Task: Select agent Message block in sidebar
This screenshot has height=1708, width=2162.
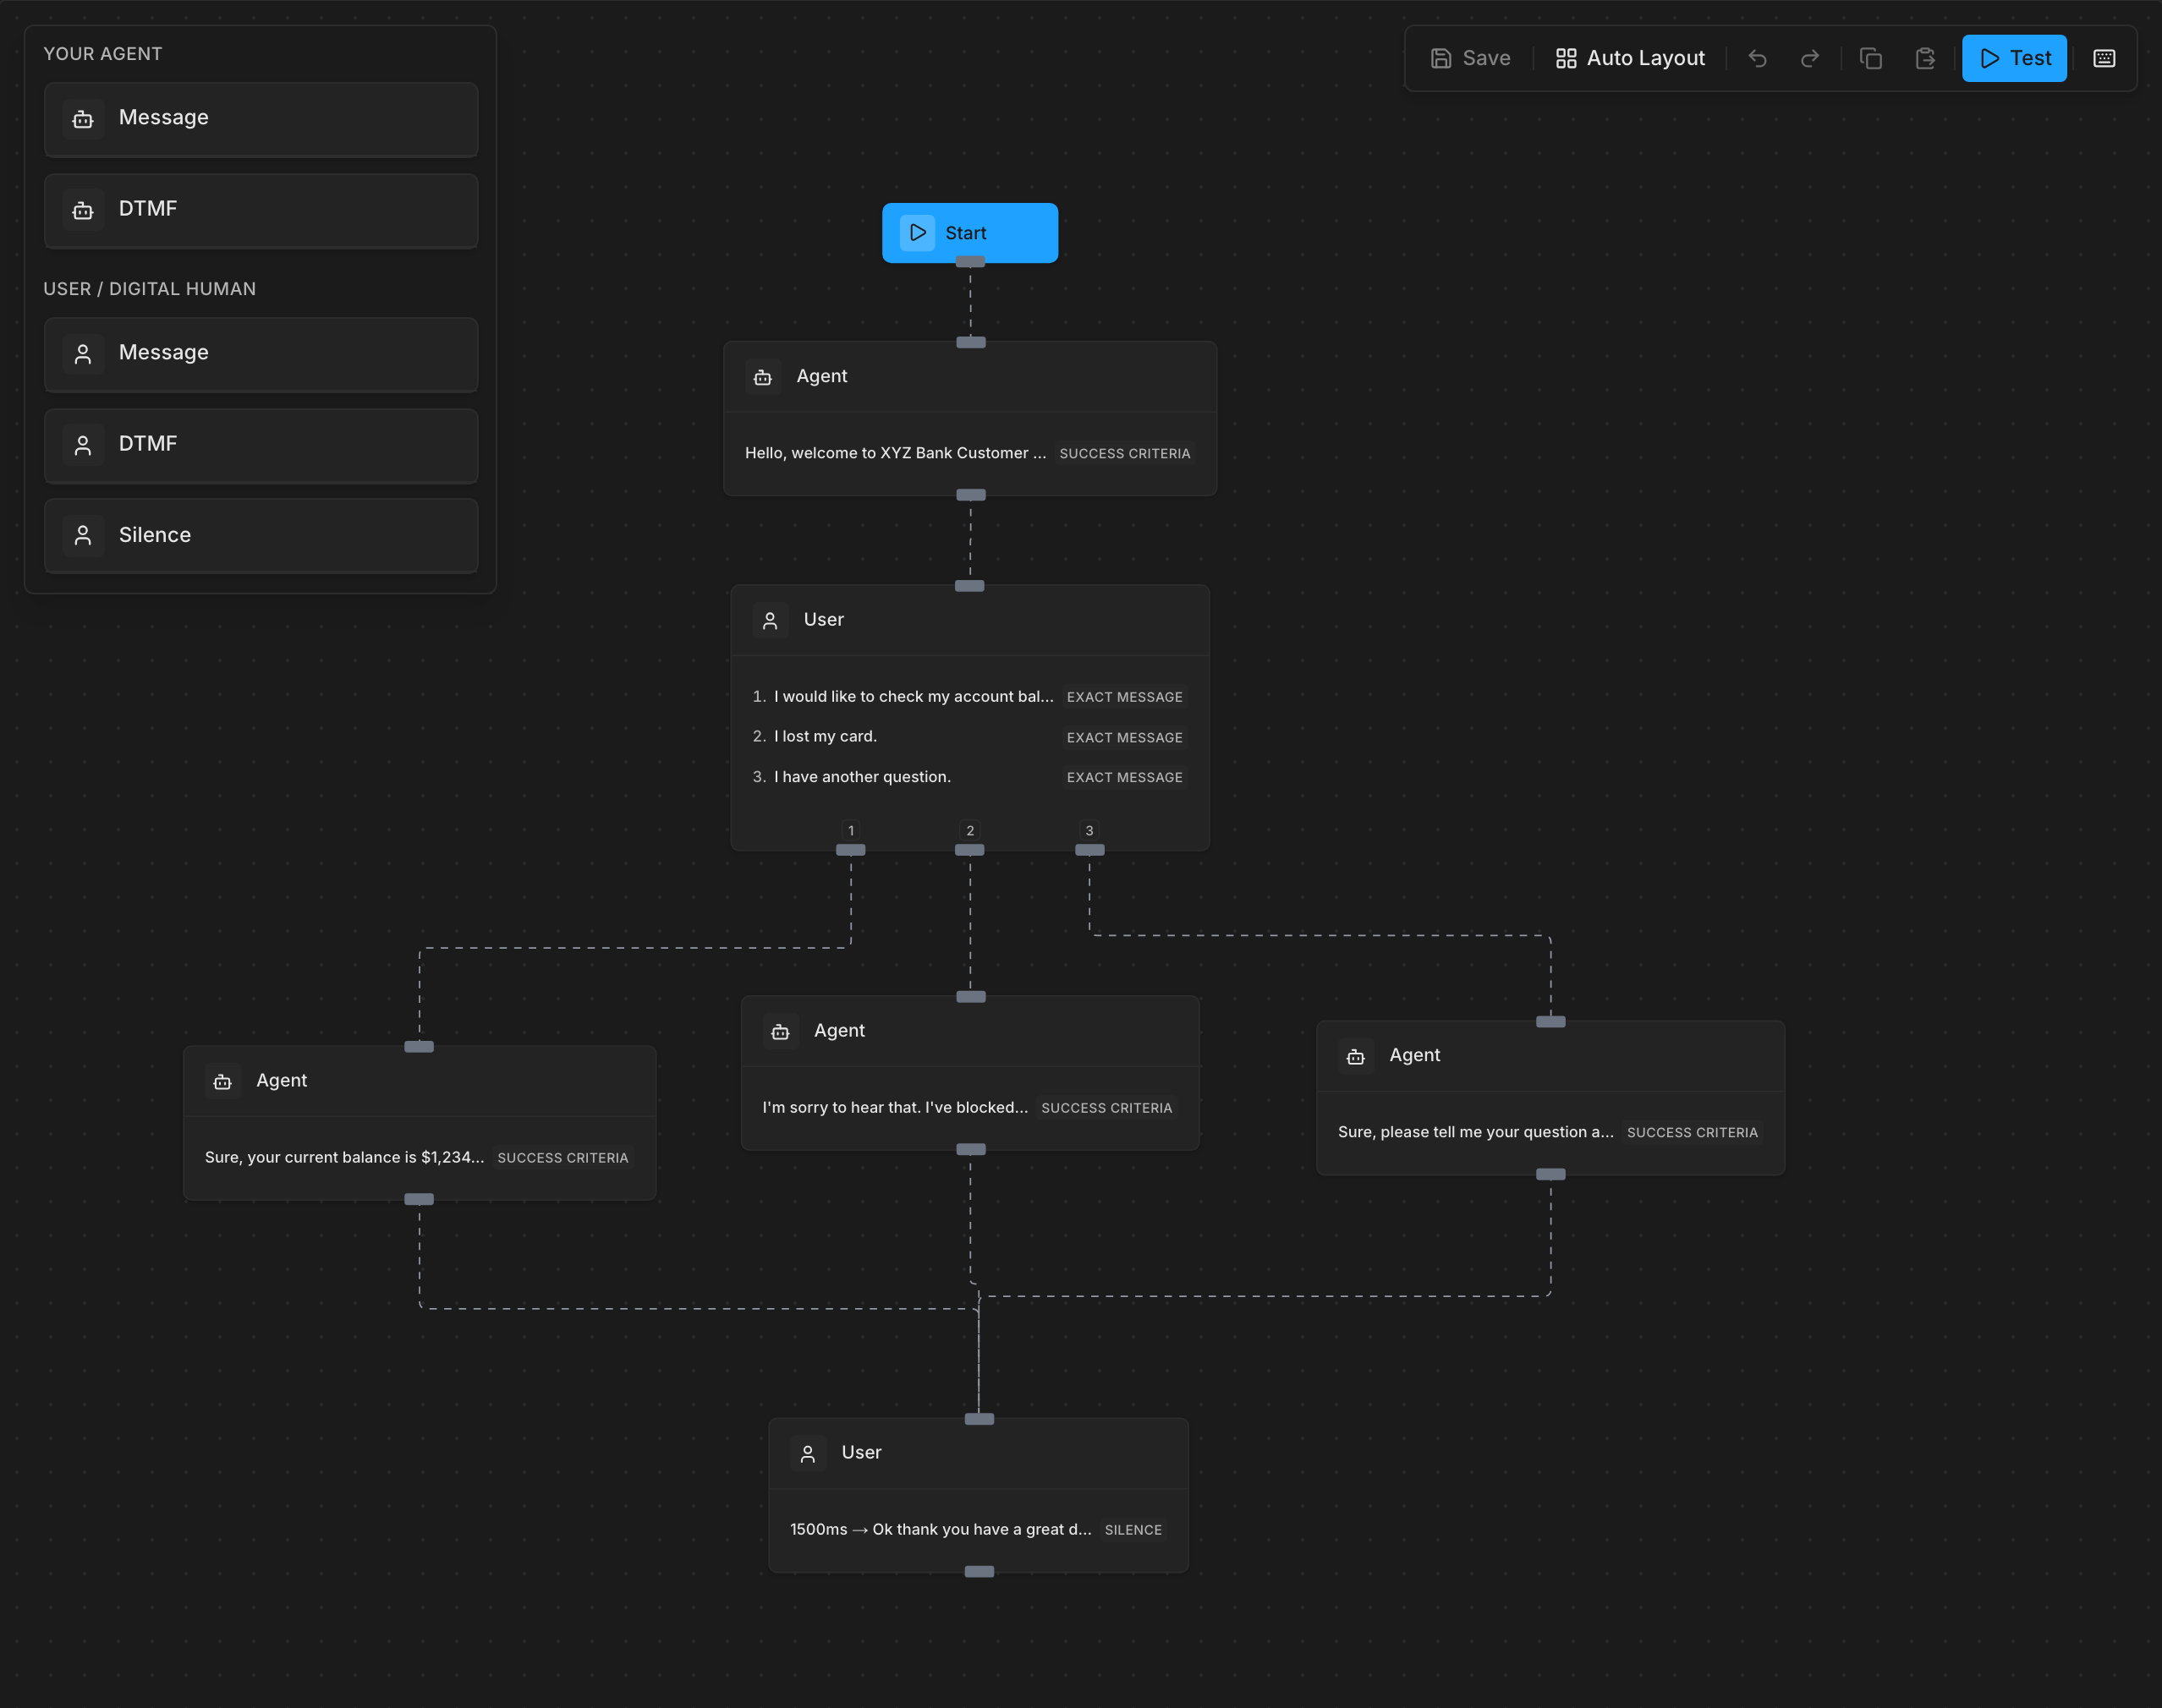Action: click(x=261, y=119)
